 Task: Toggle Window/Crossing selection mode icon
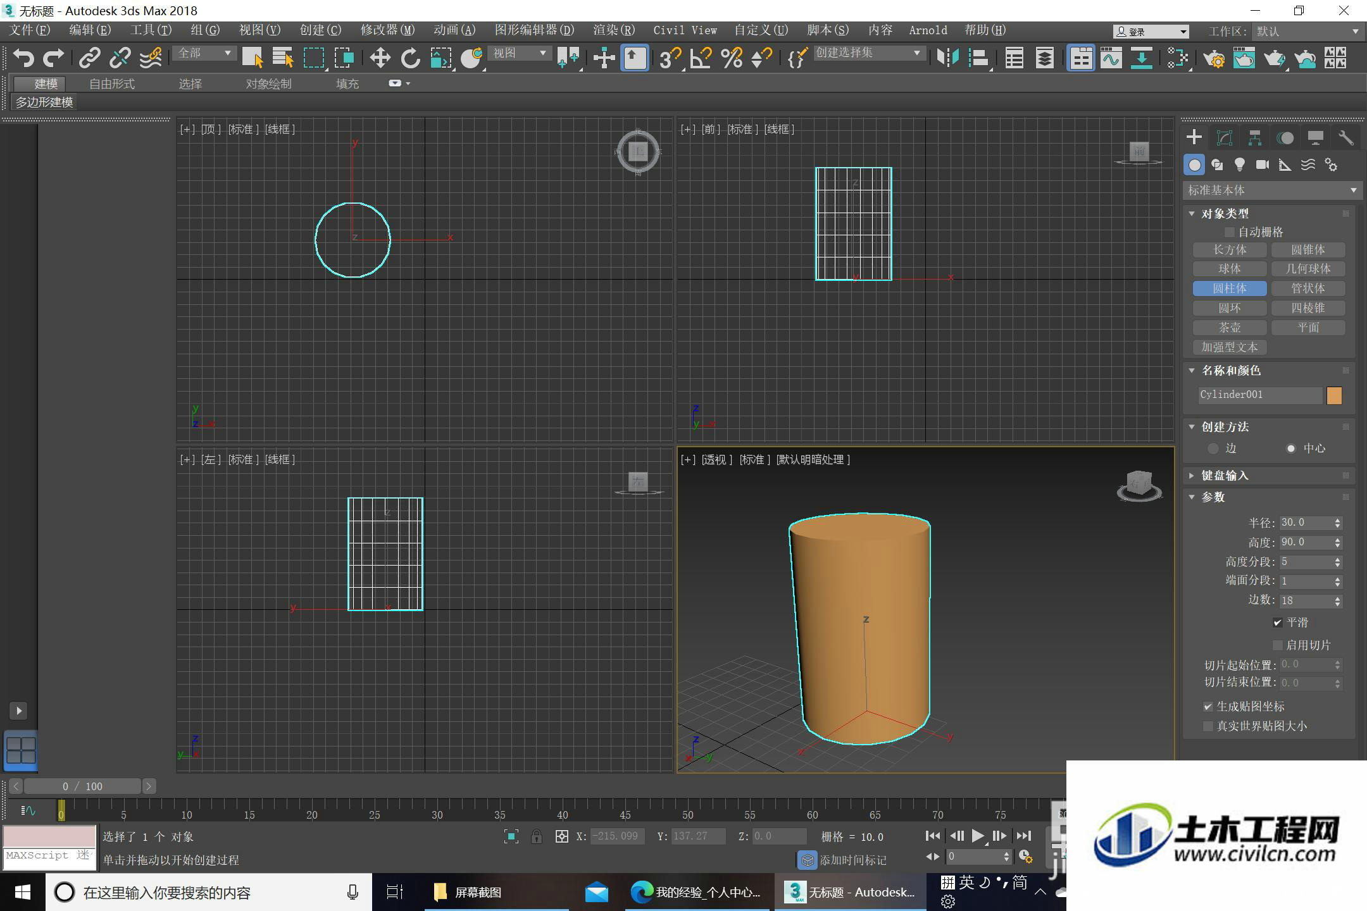344,58
